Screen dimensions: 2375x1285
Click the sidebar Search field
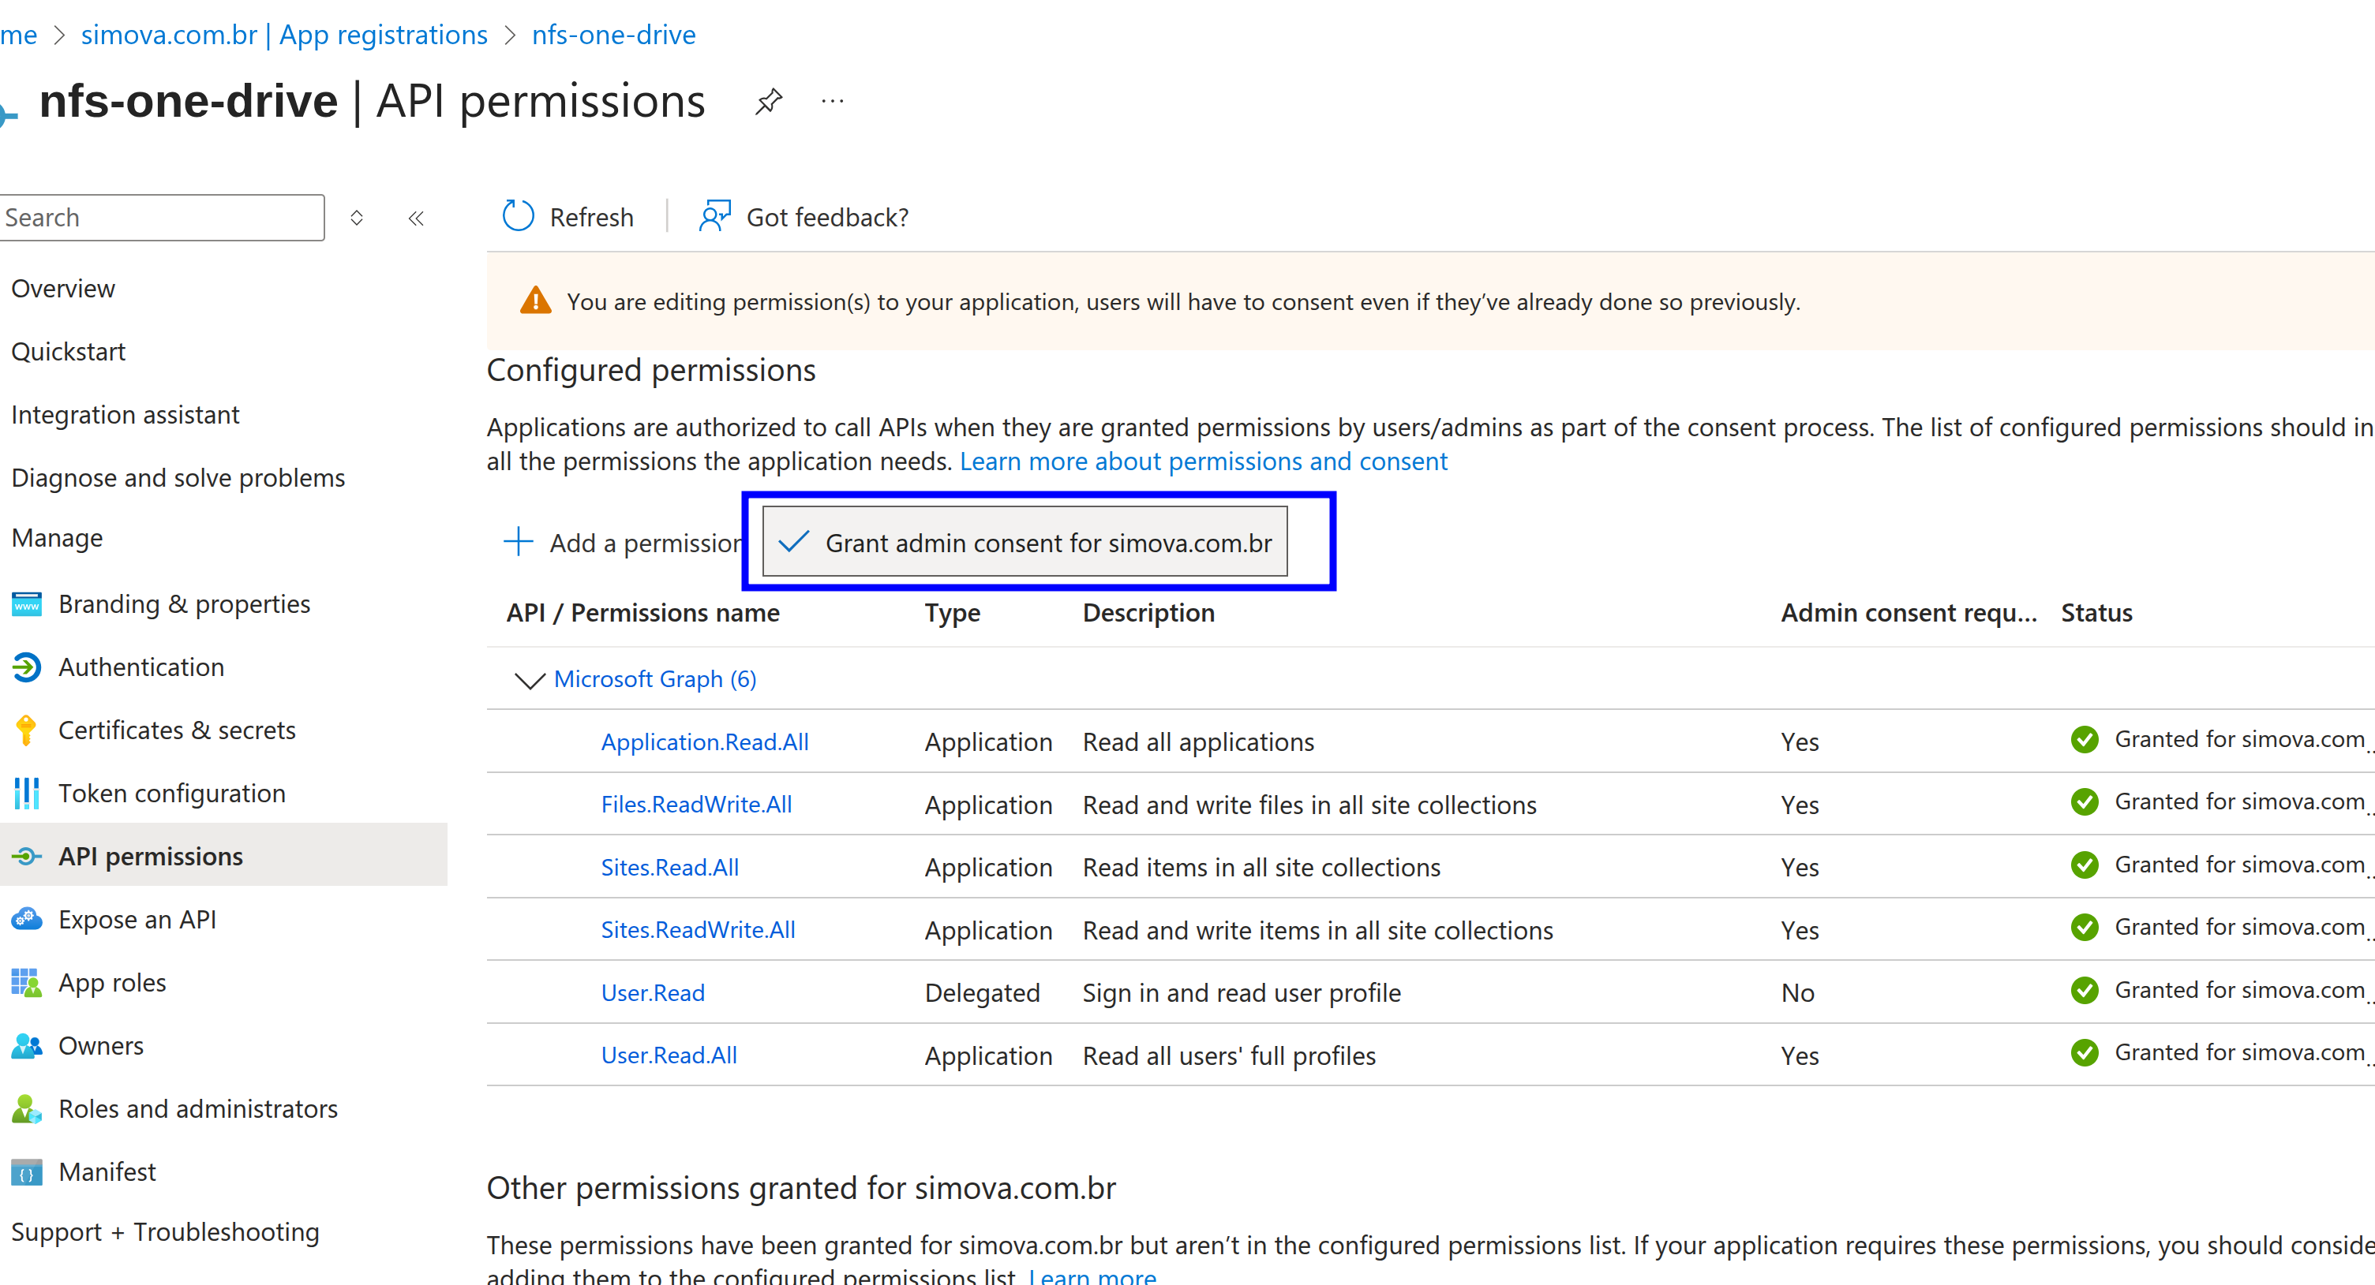point(161,219)
